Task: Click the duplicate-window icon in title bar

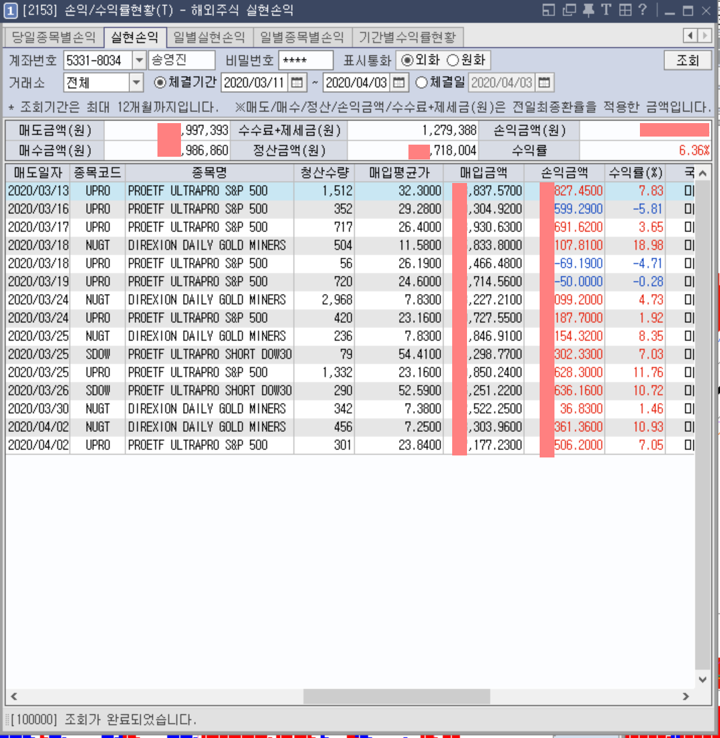Action: point(569,9)
